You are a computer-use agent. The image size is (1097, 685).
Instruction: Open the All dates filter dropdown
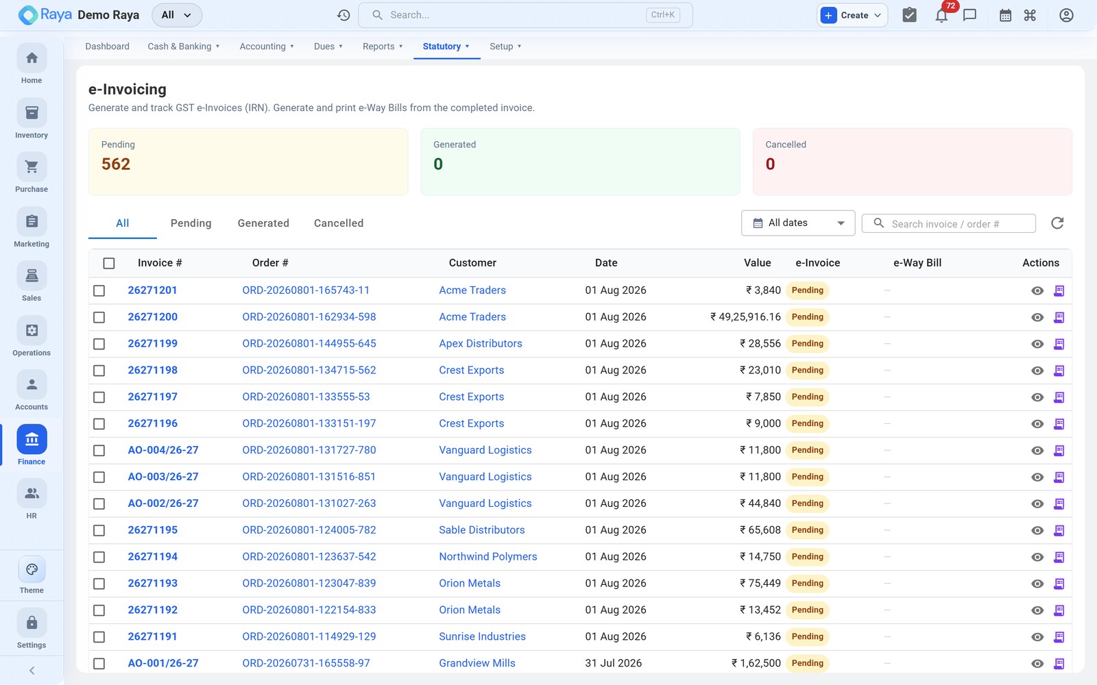click(x=798, y=223)
